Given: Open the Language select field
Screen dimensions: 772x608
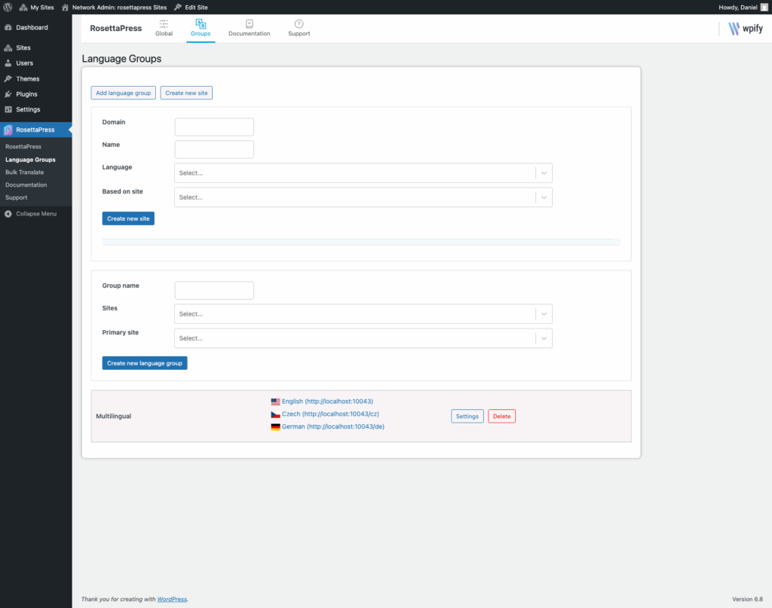Looking at the screenshot, I should [363, 173].
